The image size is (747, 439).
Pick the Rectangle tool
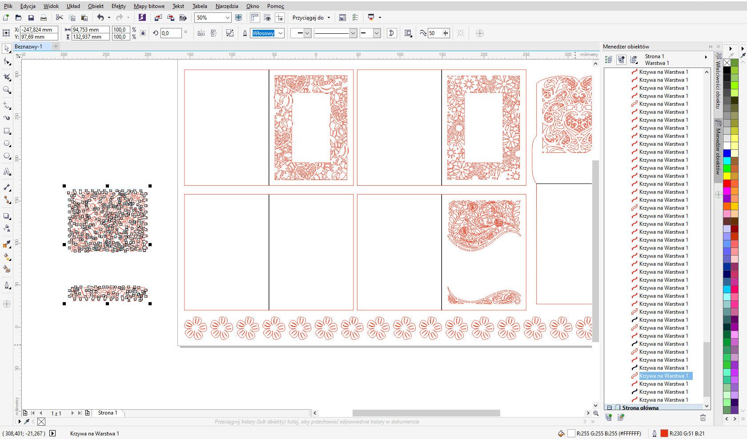[7, 131]
